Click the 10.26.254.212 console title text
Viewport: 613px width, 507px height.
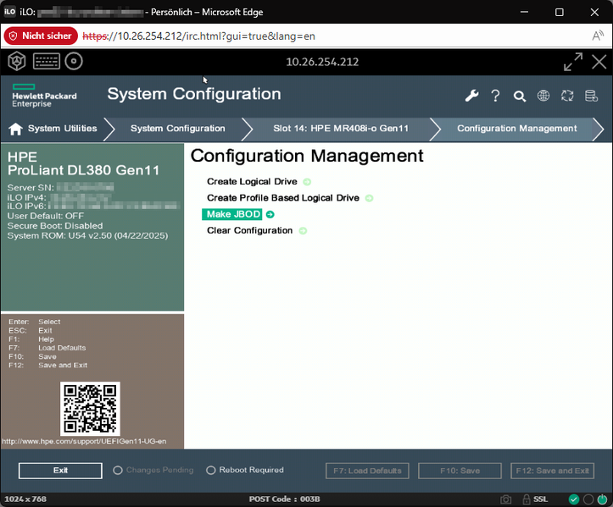click(322, 62)
